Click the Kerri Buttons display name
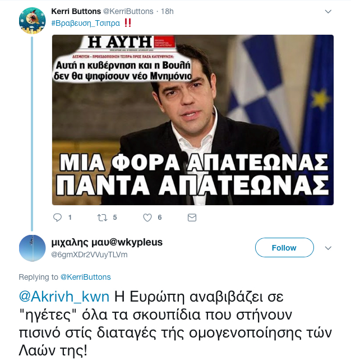351x361 pixels. click(76, 11)
